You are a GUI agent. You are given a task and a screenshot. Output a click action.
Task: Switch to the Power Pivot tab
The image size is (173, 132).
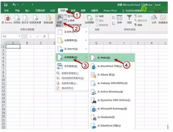[x=110, y=11]
